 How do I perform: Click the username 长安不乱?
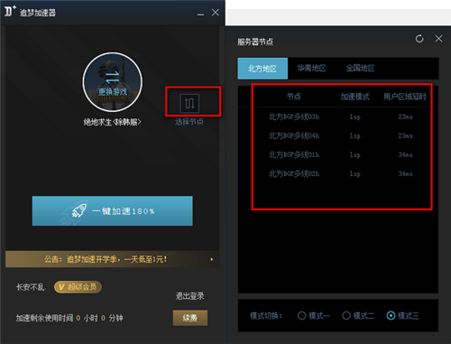pyautogui.click(x=31, y=287)
